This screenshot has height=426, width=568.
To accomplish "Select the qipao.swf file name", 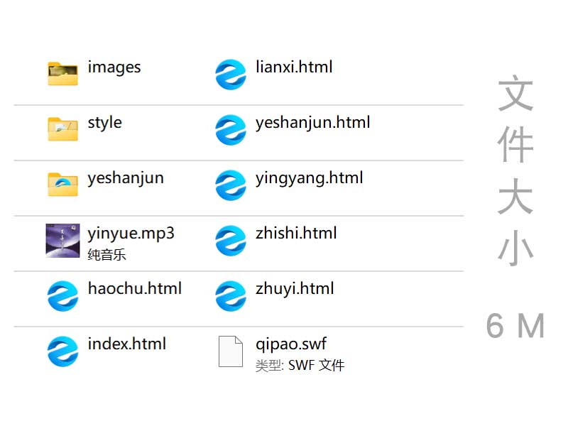I will [291, 344].
